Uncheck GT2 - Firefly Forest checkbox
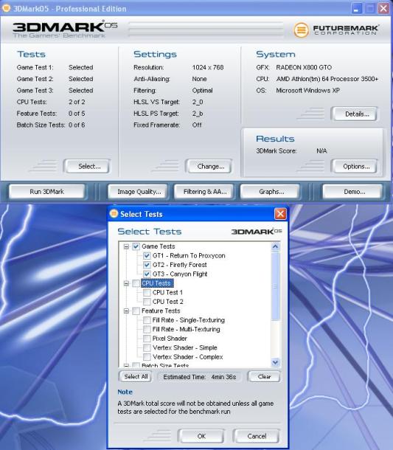 click(x=147, y=265)
